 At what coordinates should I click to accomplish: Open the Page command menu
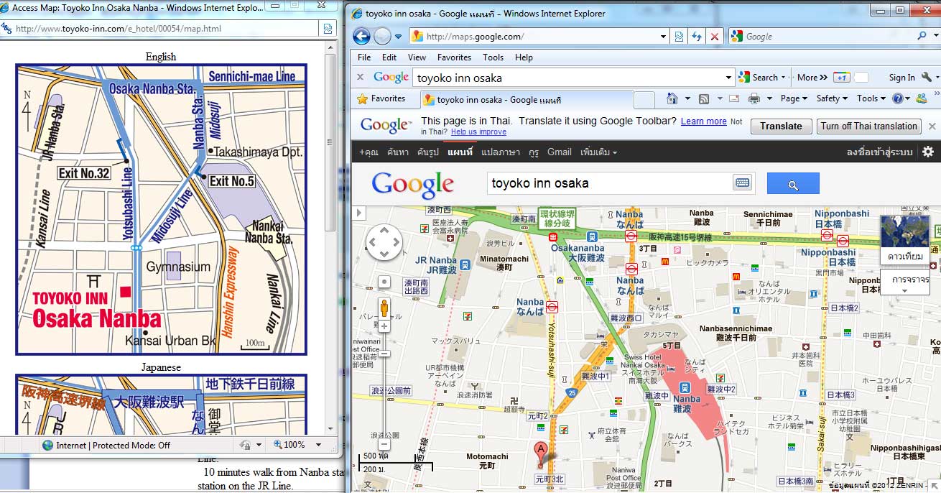pyautogui.click(x=794, y=98)
